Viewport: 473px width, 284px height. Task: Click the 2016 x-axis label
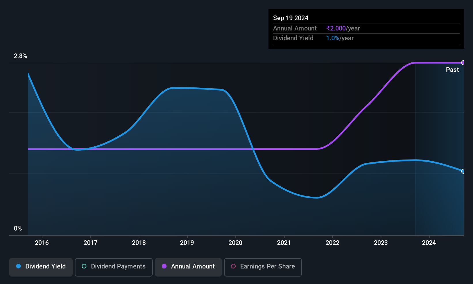[x=42, y=243]
